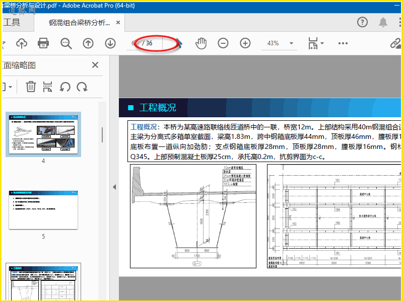Click thumbnail label 5

(x=43, y=236)
